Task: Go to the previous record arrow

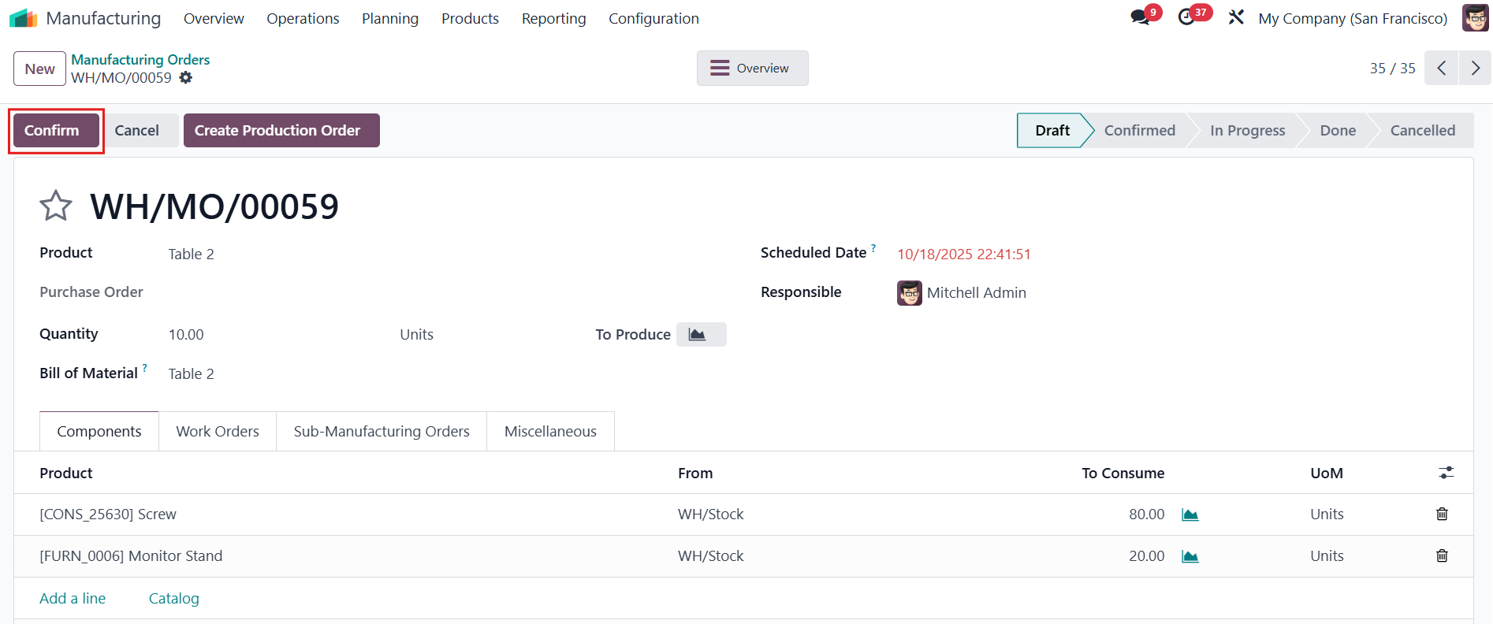Action: (1441, 69)
